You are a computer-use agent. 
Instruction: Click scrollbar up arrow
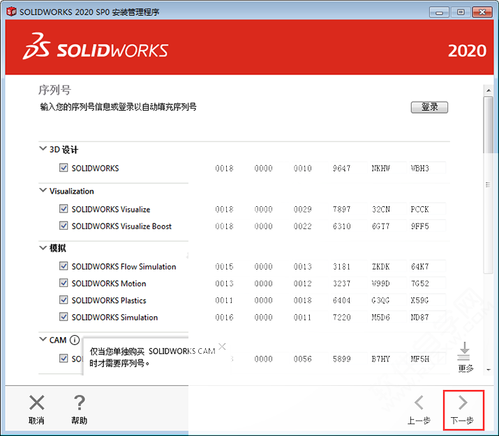point(488,91)
